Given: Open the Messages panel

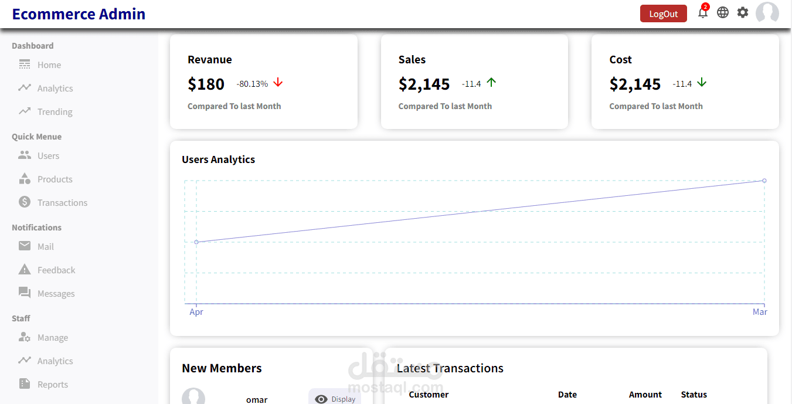Looking at the screenshot, I should [x=56, y=293].
